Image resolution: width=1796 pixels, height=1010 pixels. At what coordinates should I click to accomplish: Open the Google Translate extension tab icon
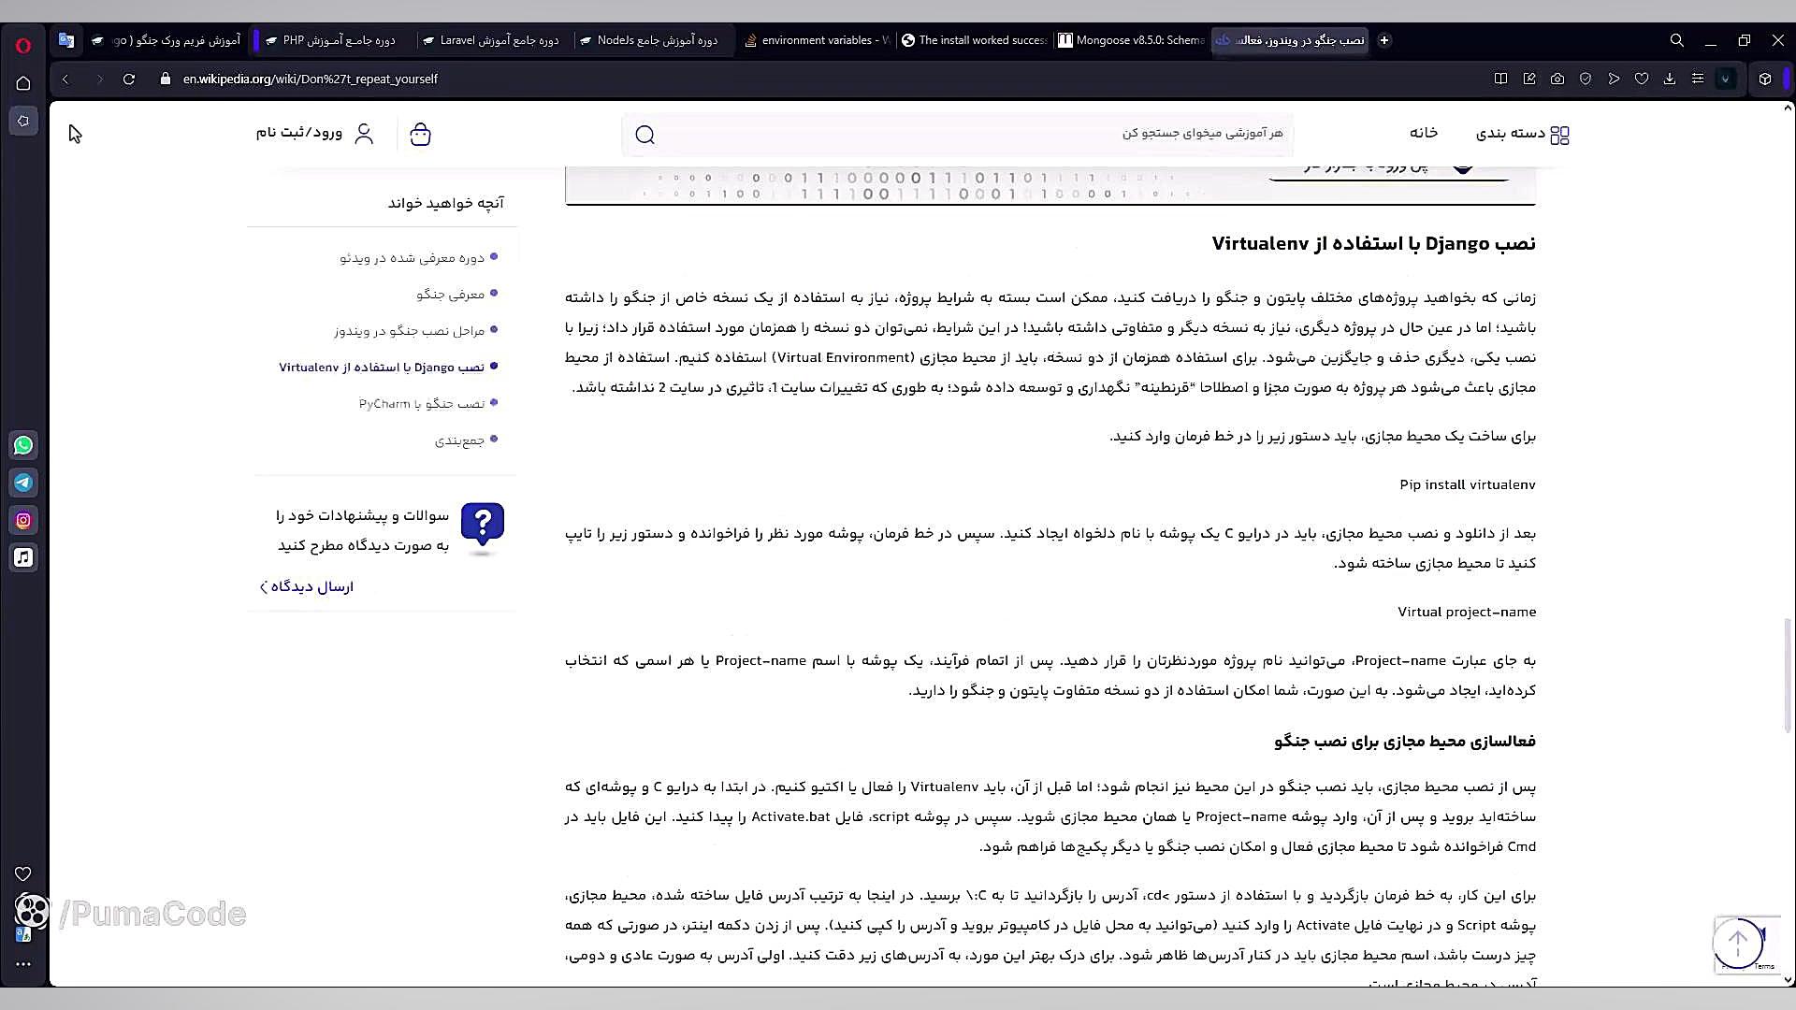65,40
